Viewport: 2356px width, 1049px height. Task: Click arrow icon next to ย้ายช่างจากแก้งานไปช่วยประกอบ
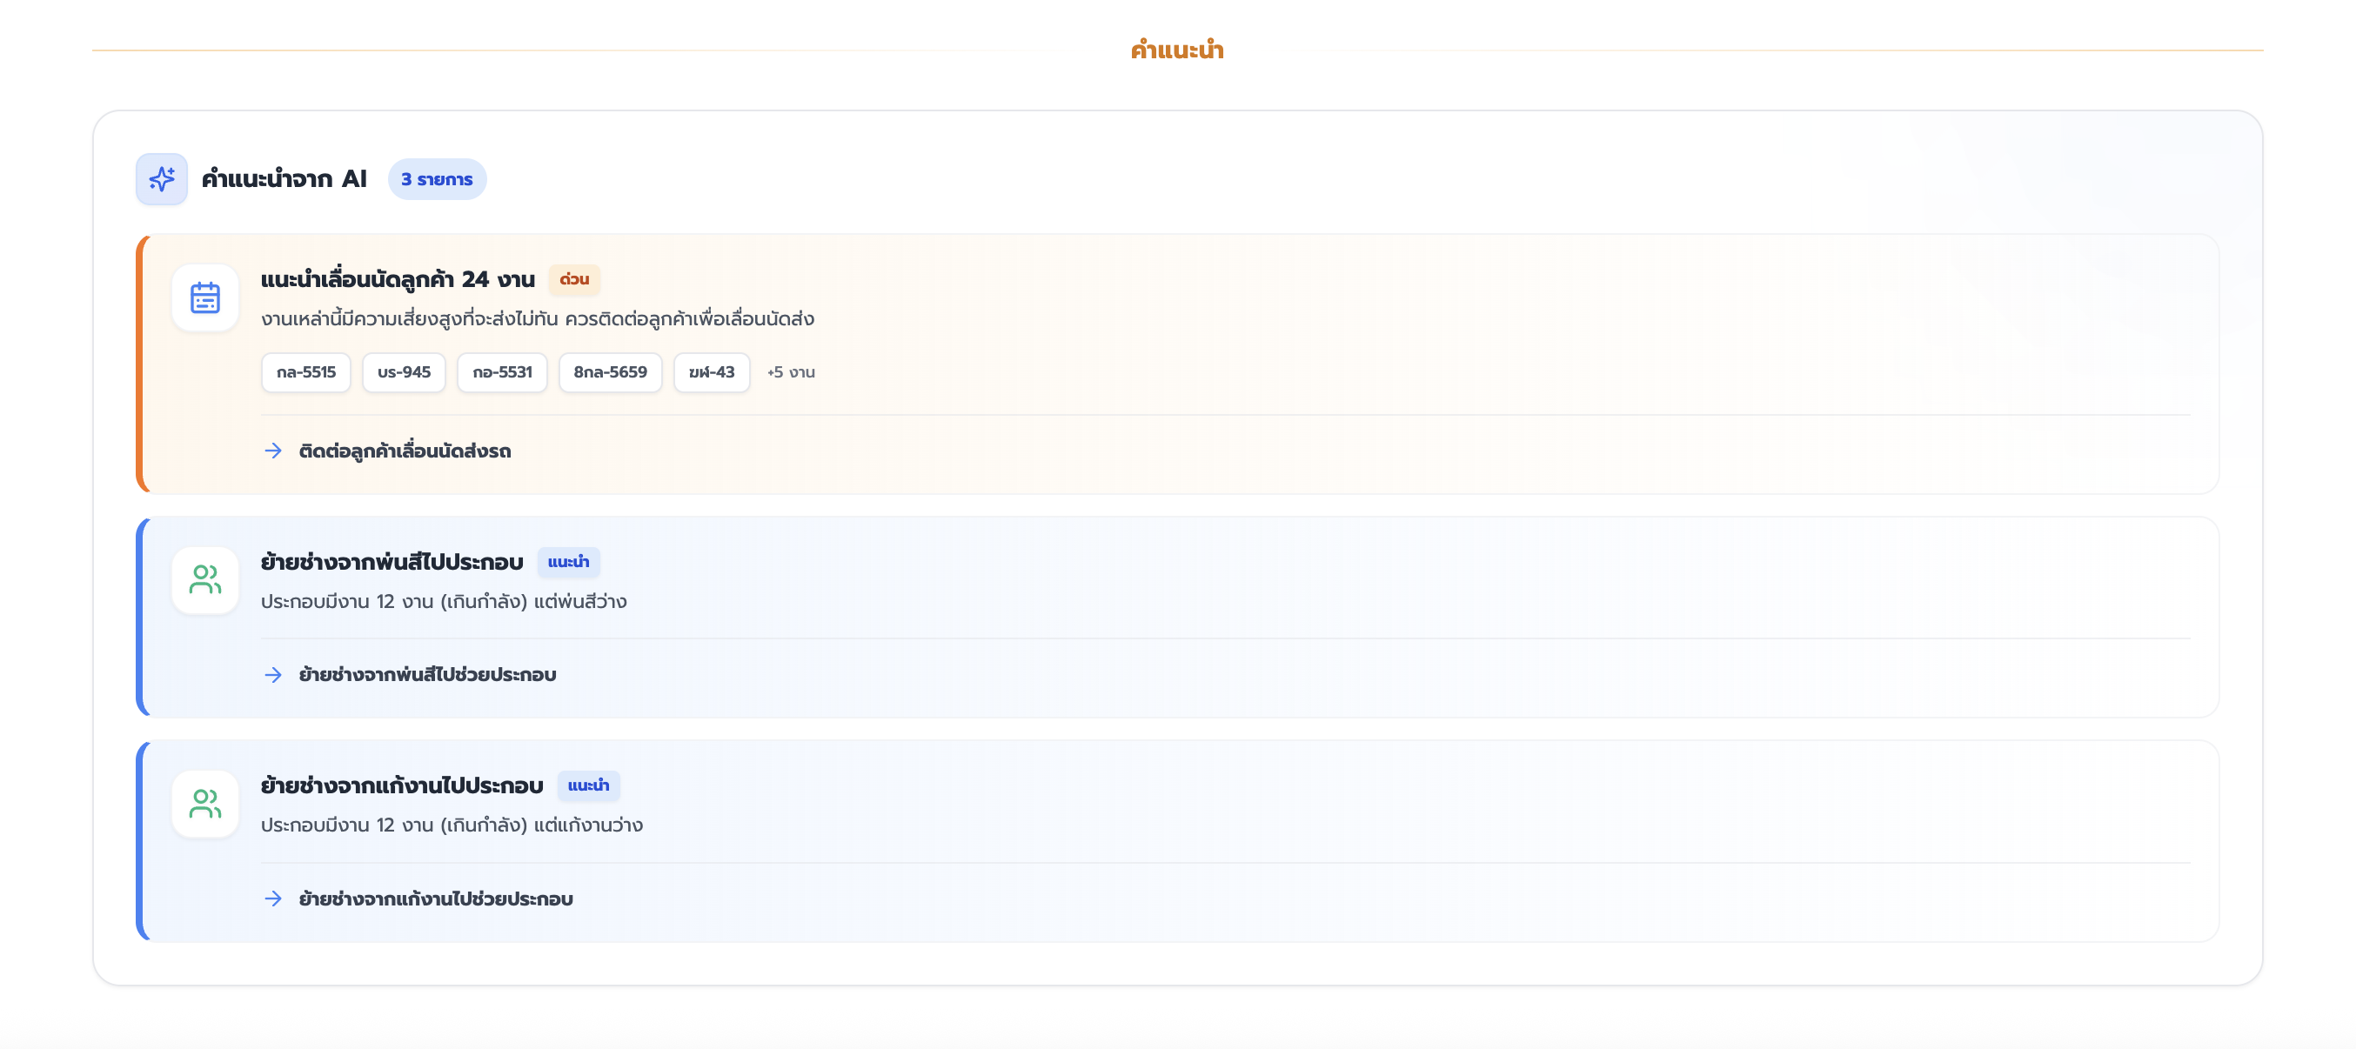coord(273,899)
